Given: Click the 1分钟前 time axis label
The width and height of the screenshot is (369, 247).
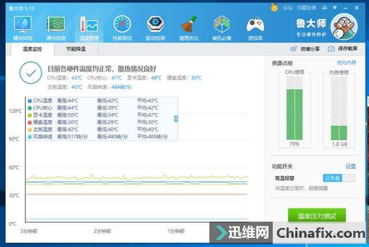Looking at the screenshot, I should pyautogui.click(x=176, y=231).
